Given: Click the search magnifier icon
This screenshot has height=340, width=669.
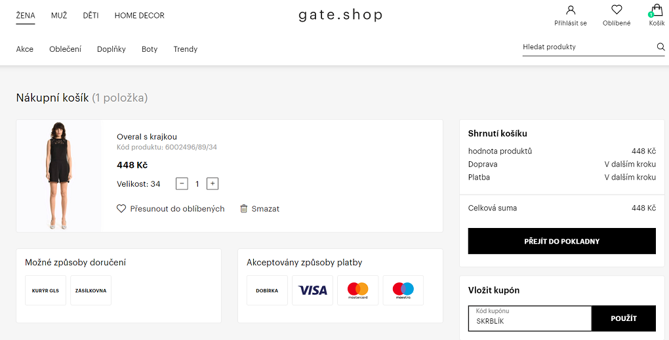Looking at the screenshot, I should pos(660,47).
